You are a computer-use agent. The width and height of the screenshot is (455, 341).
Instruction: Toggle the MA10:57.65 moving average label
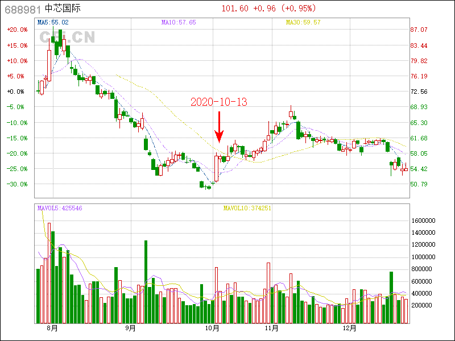(x=179, y=22)
